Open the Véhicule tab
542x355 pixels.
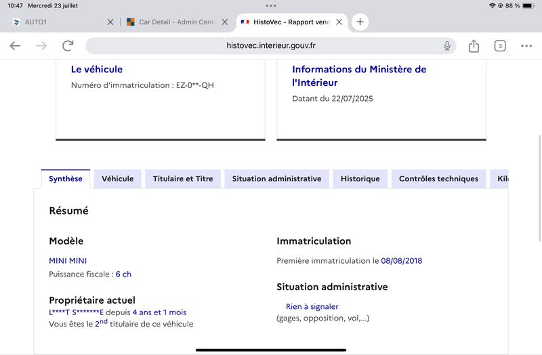pyautogui.click(x=118, y=179)
